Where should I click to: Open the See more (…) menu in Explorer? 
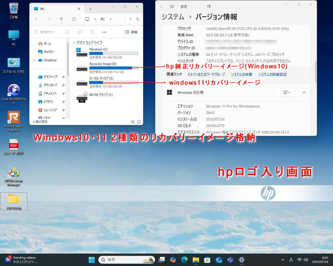[104, 32]
